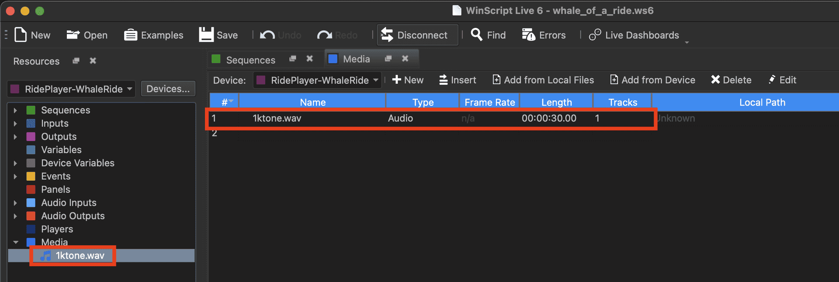Add media from Local Files
839x282 pixels.
(543, 80)
